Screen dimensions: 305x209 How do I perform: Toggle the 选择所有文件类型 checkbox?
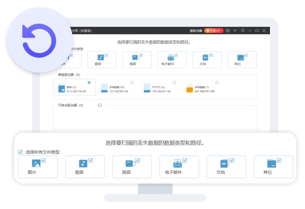pyautogui.click(x=20, y=152)
